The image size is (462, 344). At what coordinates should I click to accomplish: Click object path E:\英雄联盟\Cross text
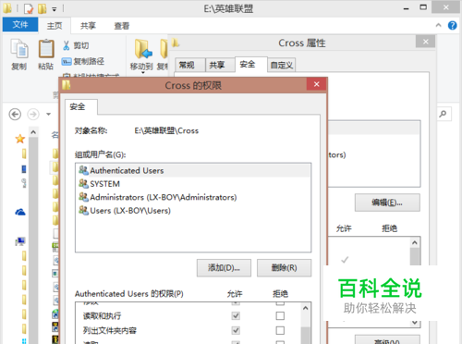(x=166, y=130)
